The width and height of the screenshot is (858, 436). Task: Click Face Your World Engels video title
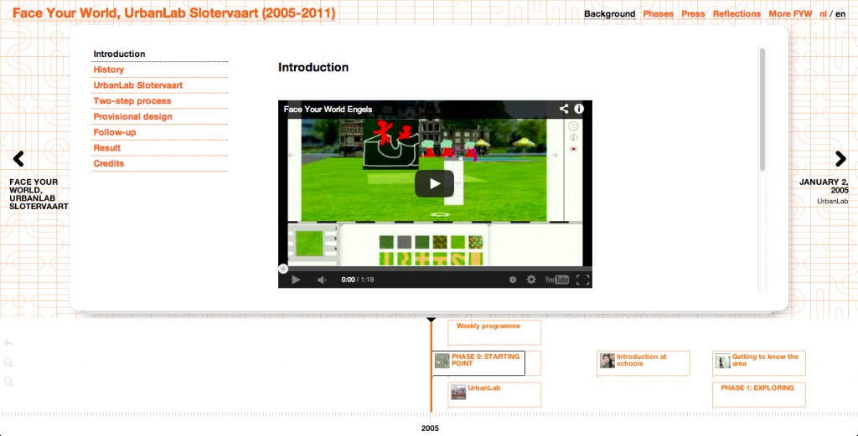point(328,110)
